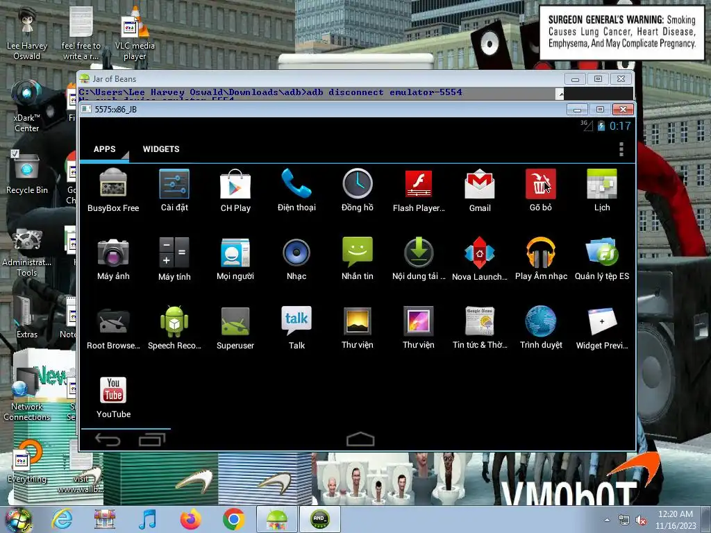Image resolution: width=711 pixels, height=533 pixels.
Task: Open Cài đặt settings app
Action: point(174,190)
